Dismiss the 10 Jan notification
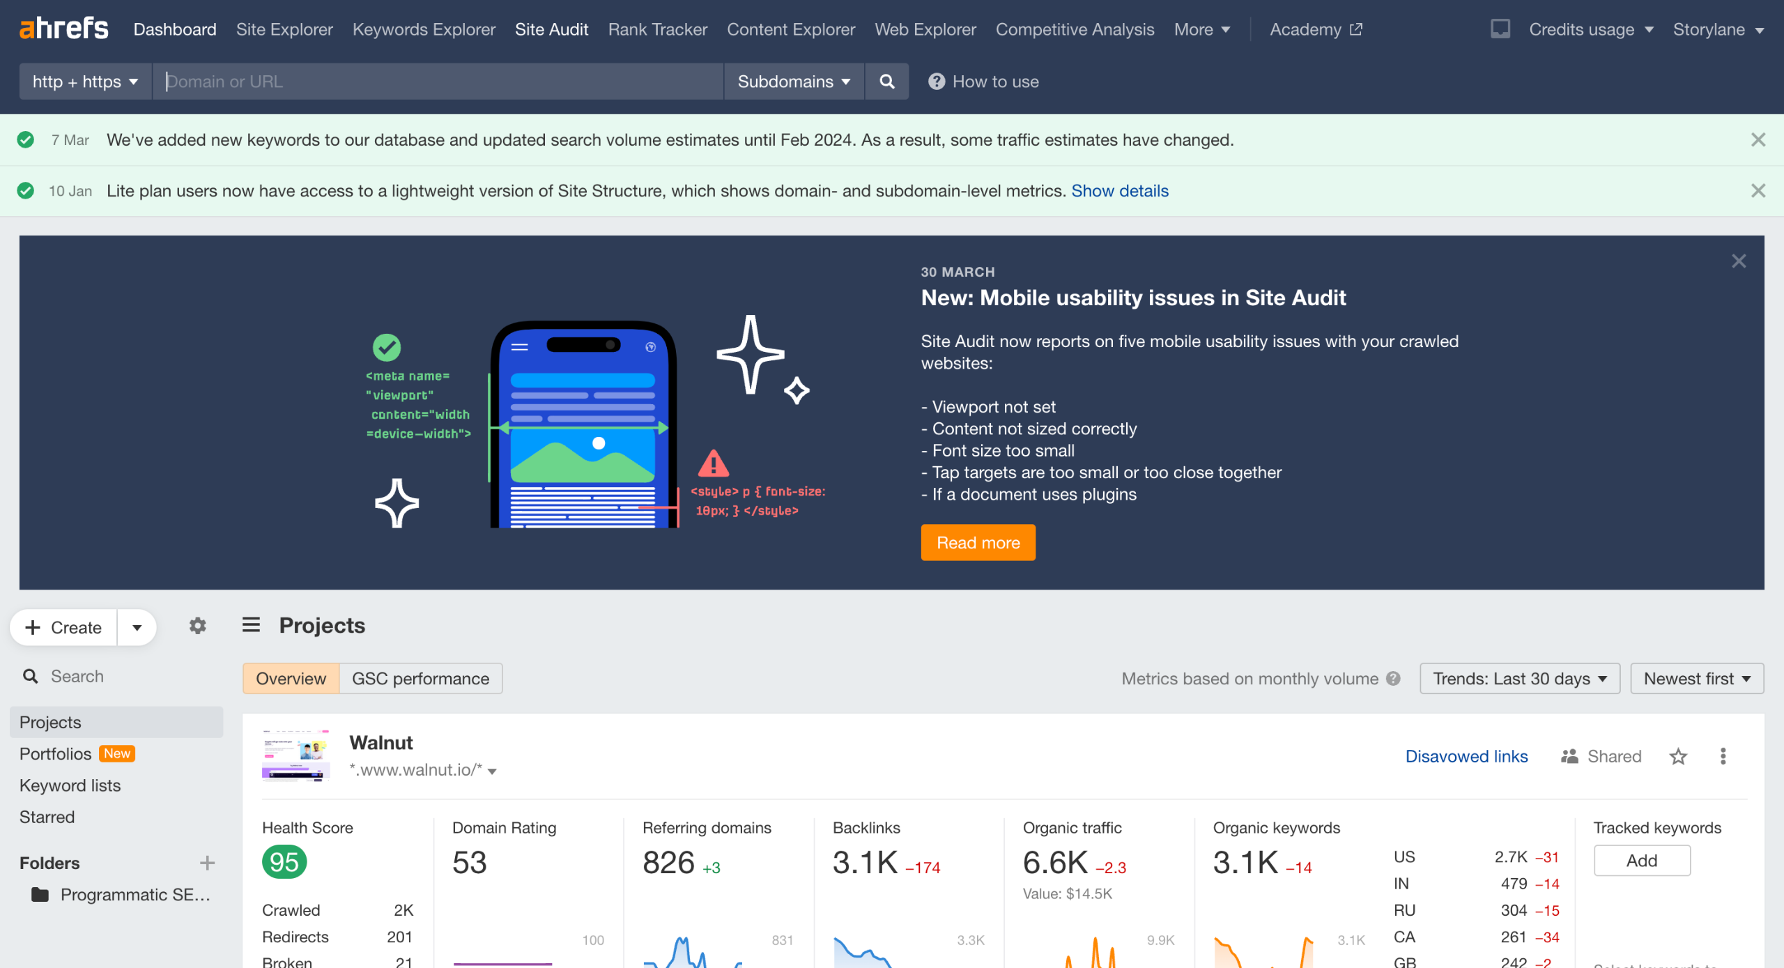The height and width of the screenshot is (968, 1784). [x=1758, y=191]
